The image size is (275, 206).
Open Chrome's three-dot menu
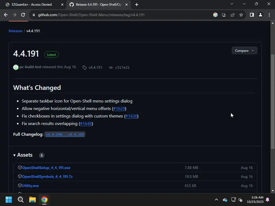pos(269,15)
